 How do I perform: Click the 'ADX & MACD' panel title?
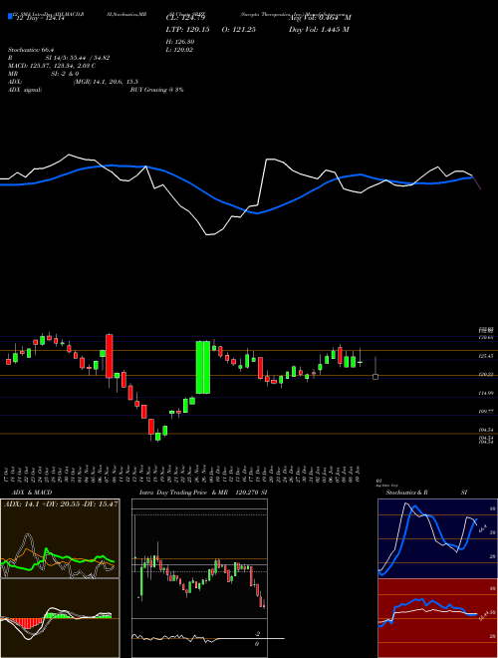click(32, 493)
